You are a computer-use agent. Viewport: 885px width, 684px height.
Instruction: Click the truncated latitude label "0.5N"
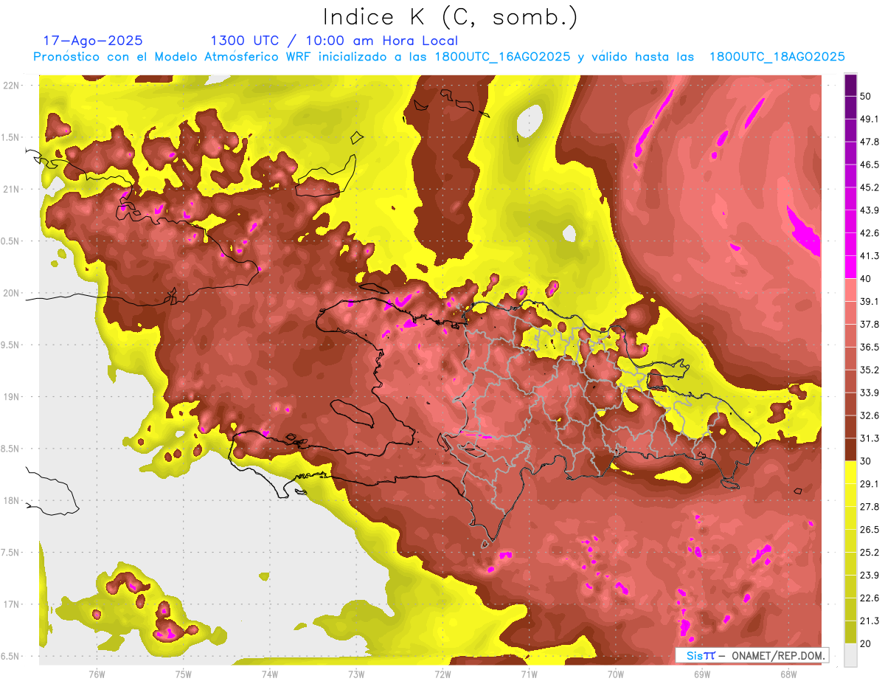[10, 241]
